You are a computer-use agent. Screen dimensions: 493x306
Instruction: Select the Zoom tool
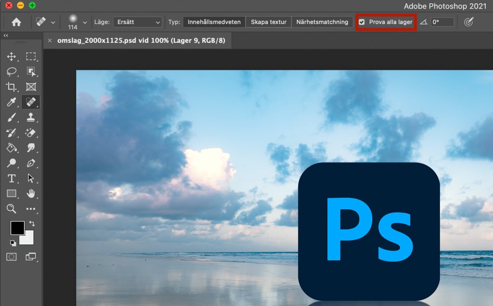[12, 209]
